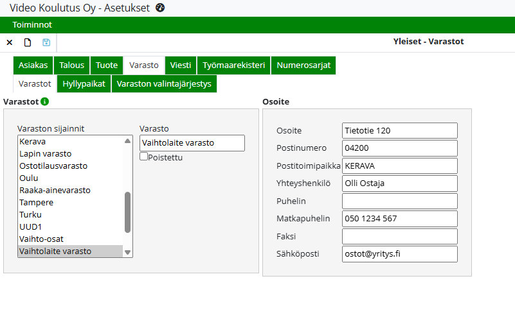Click the Sähköposti email field
The height and width of the screenshot is (324, 515).
[399, 254]
